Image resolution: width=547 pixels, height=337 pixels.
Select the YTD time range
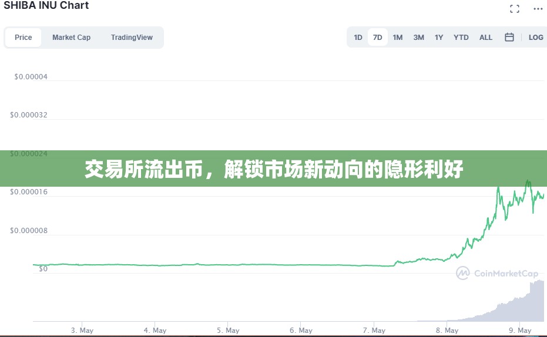coord(461,38)
